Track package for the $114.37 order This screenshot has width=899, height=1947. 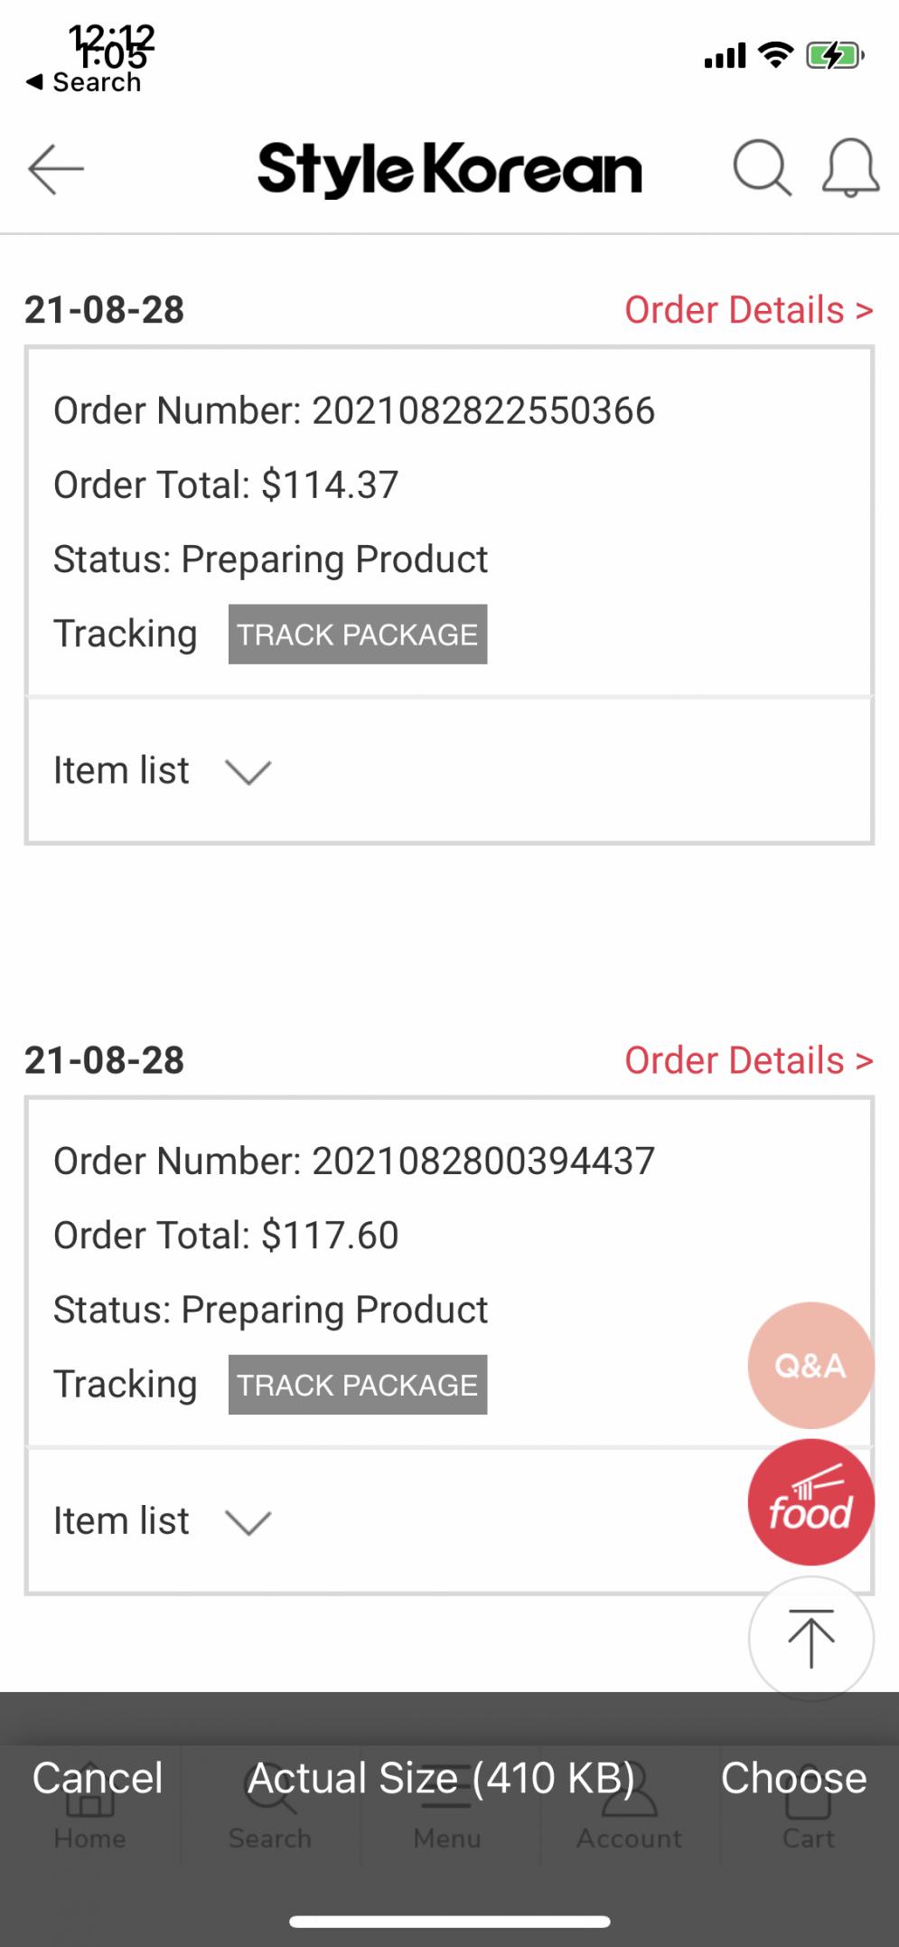click(358, 635)
